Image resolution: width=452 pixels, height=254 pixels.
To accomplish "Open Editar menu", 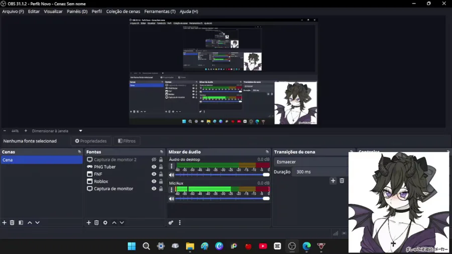I will click(x=34, y=12).
